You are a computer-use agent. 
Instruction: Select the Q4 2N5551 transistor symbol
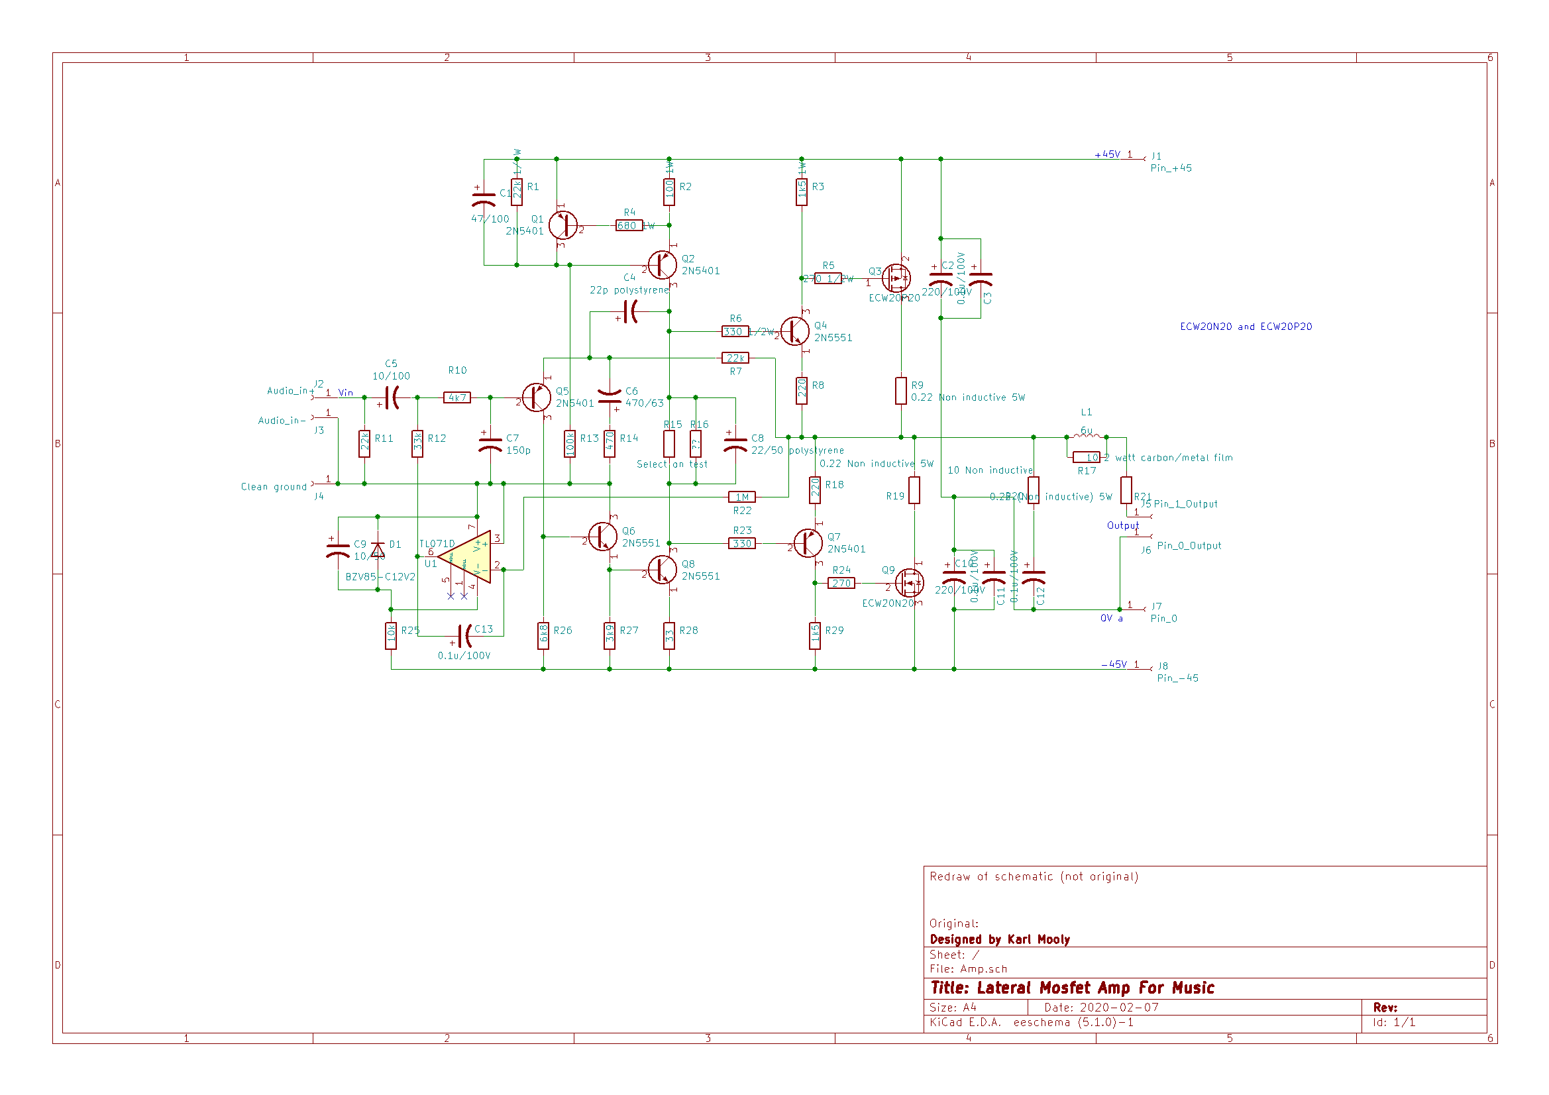(x=796, y=331)
